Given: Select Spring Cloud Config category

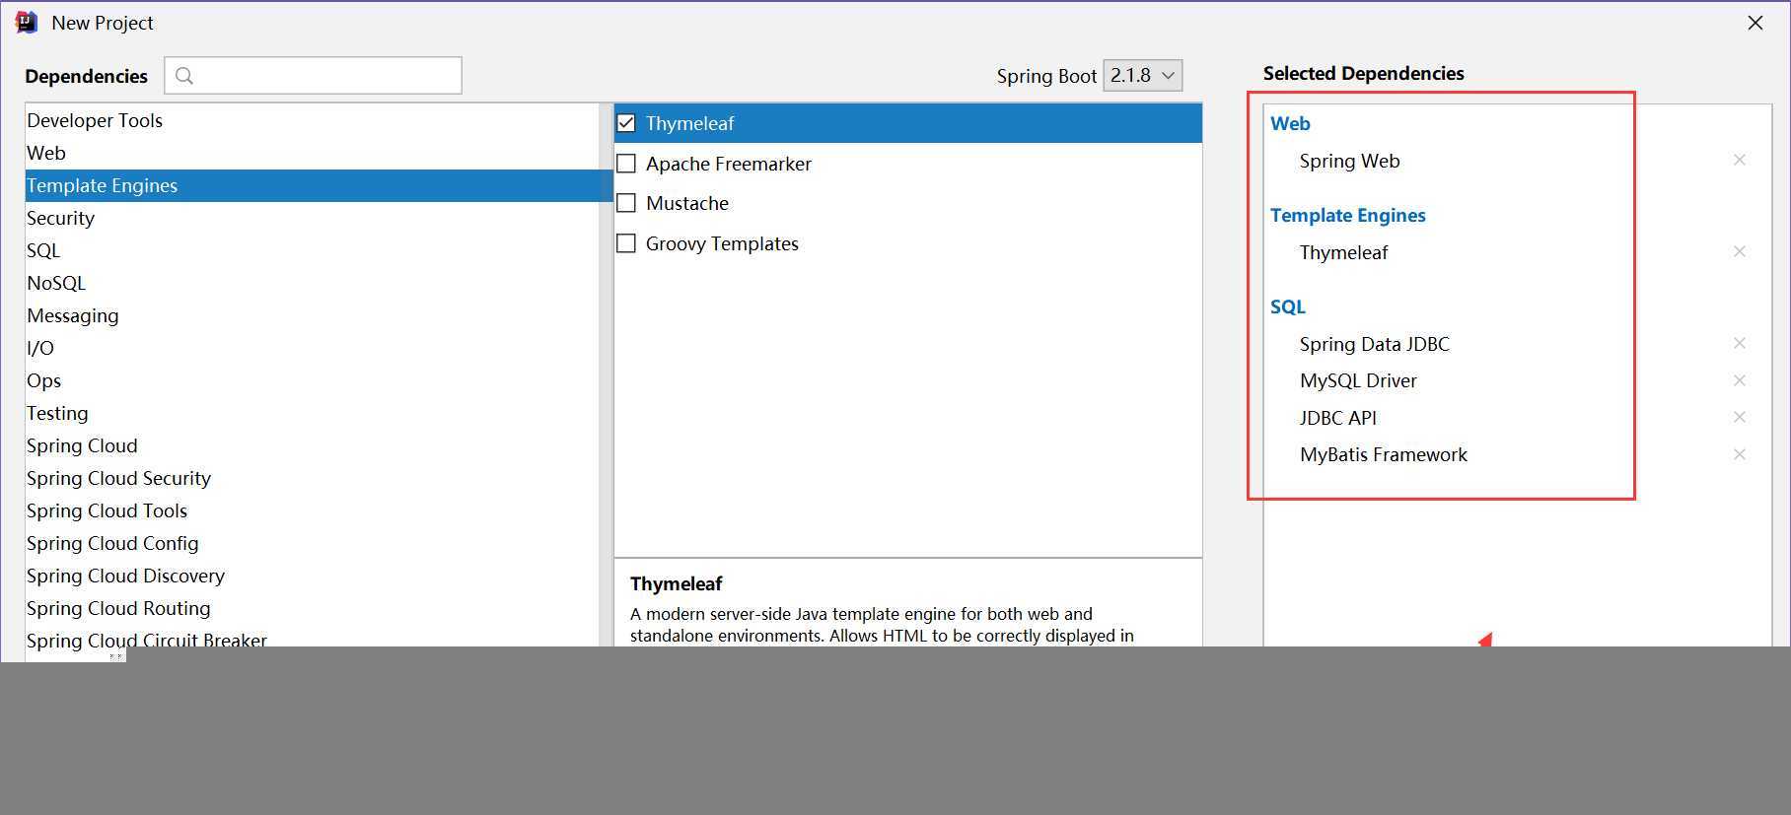Looking at the screenshot, I should [312, 543].
